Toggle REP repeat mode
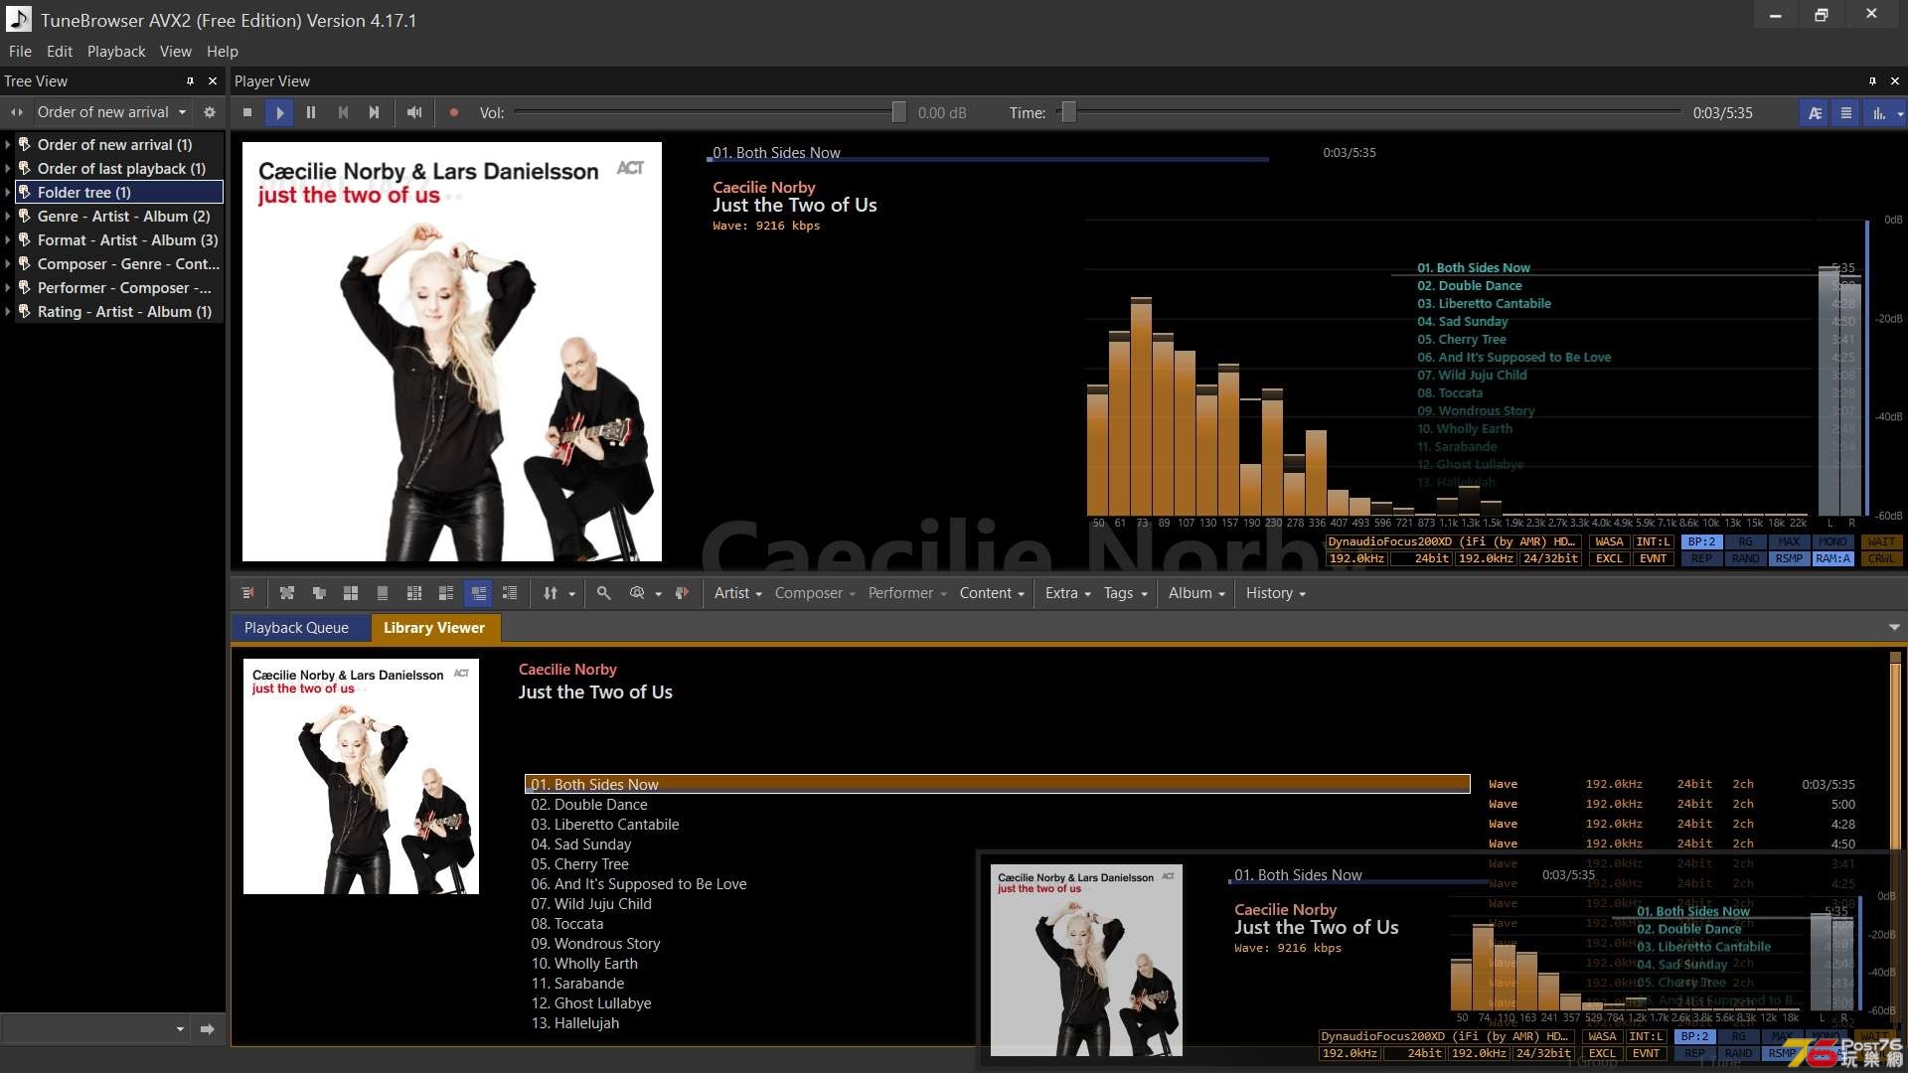1908x1073 pixels. 1701,558
